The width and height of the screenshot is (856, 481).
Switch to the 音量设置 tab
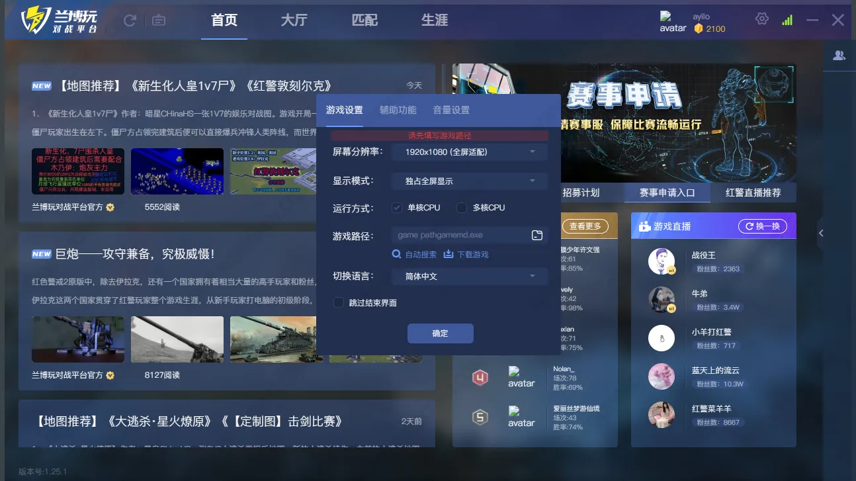tap(451, 110)
